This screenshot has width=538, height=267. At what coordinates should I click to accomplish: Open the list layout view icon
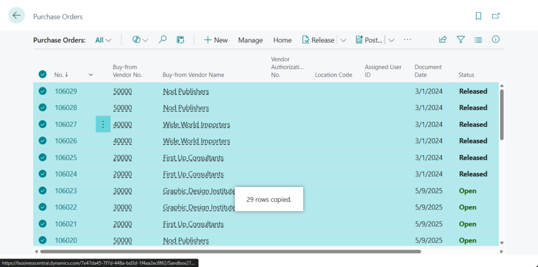click(x=478, y=40)
